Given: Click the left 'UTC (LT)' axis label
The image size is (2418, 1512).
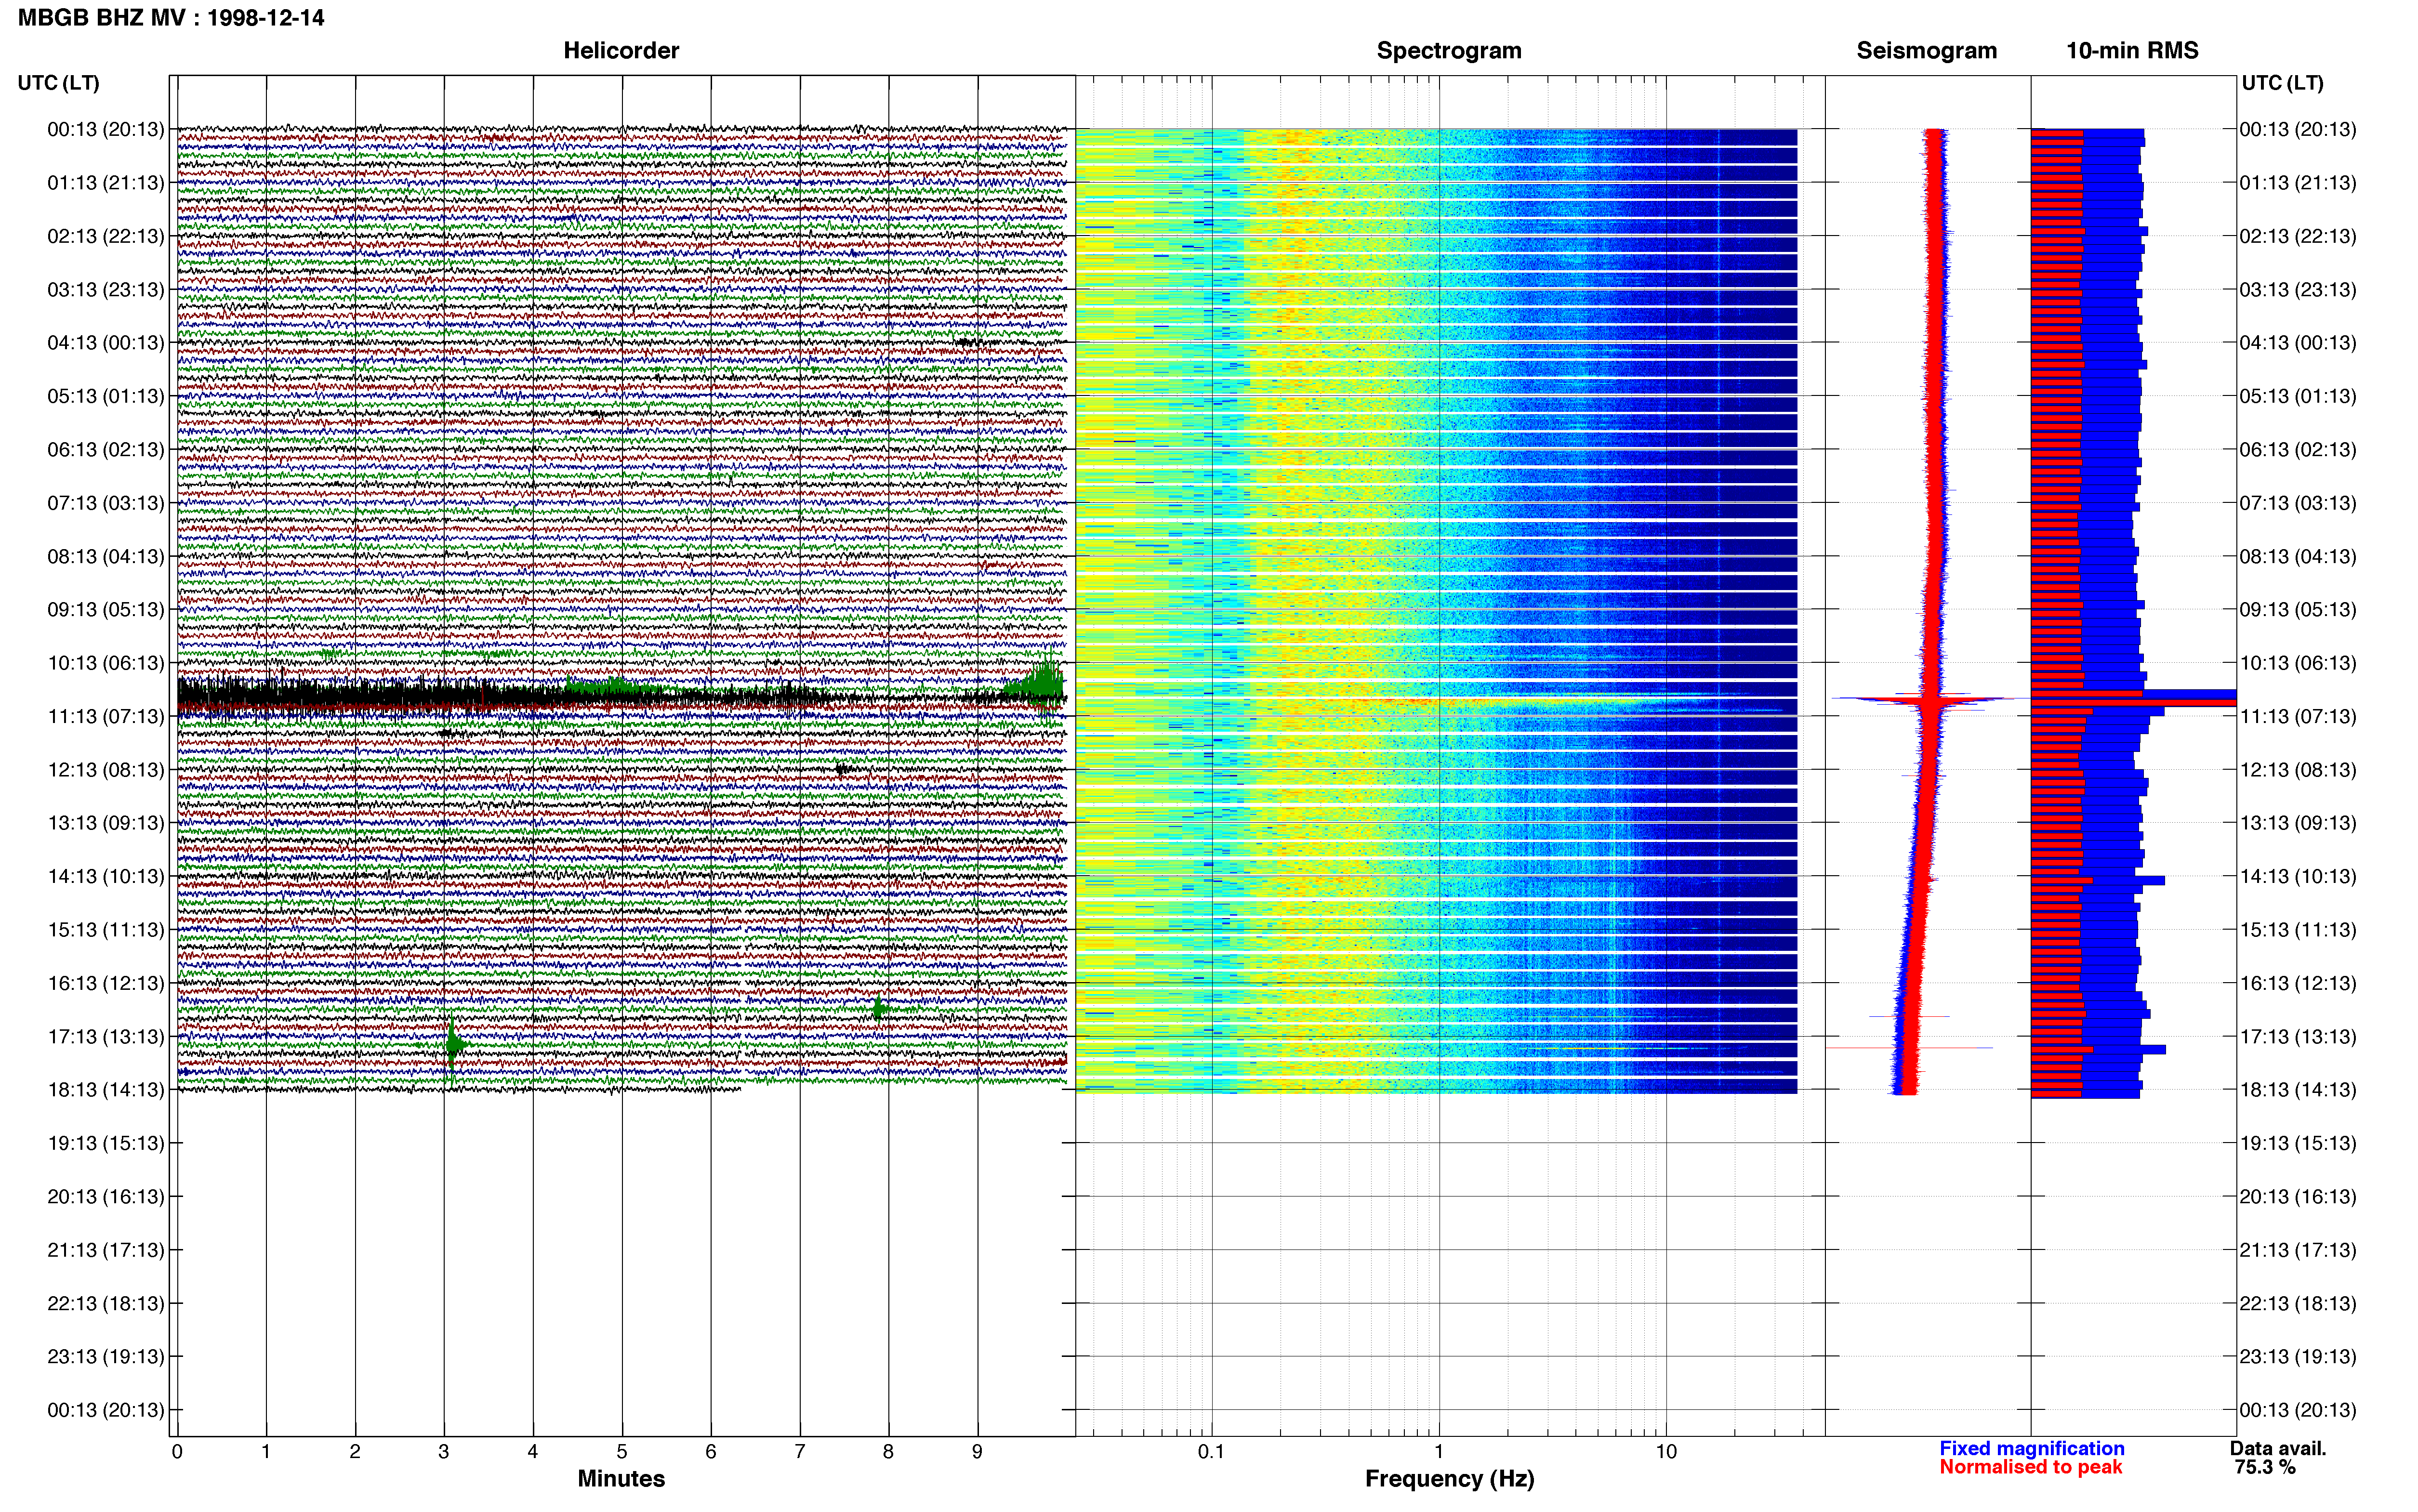Looking at the screenshot, I should 59,83.
